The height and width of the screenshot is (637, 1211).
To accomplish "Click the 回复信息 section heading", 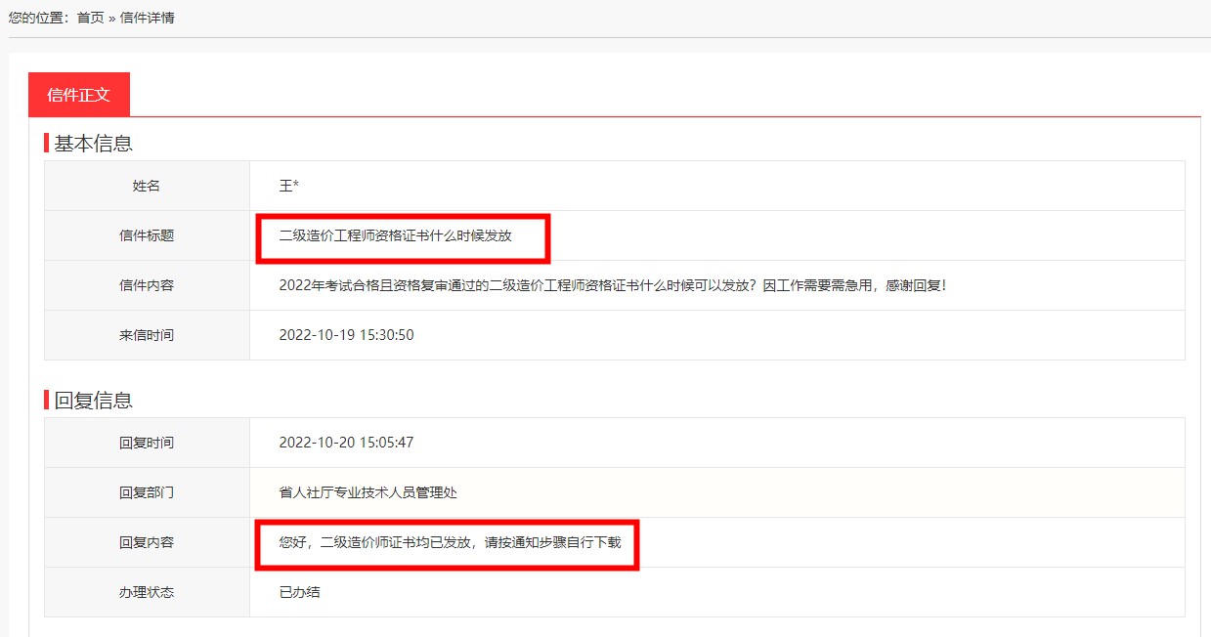I will pos(93,401).
